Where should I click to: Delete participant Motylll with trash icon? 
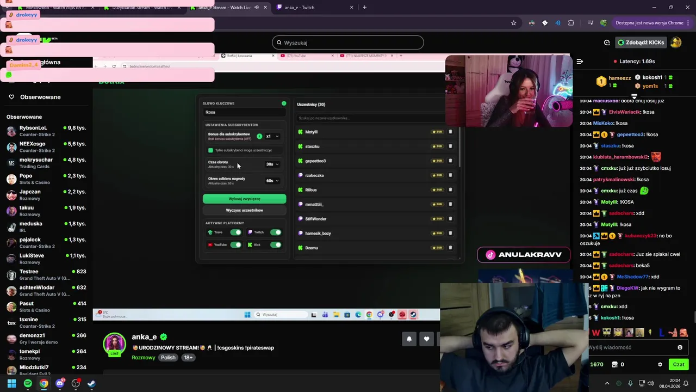450,132
